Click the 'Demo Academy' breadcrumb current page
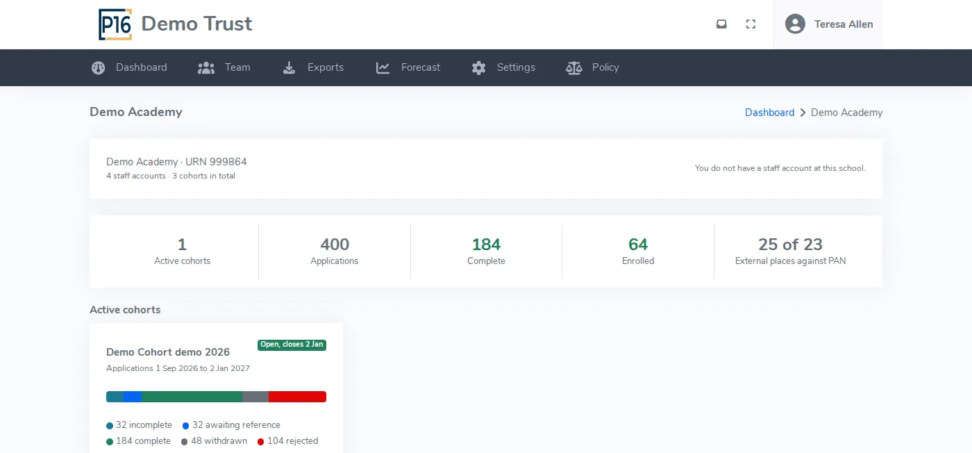The height and width of the screenshot is (453, 972). pyautogui.click(x=847, y=113)
